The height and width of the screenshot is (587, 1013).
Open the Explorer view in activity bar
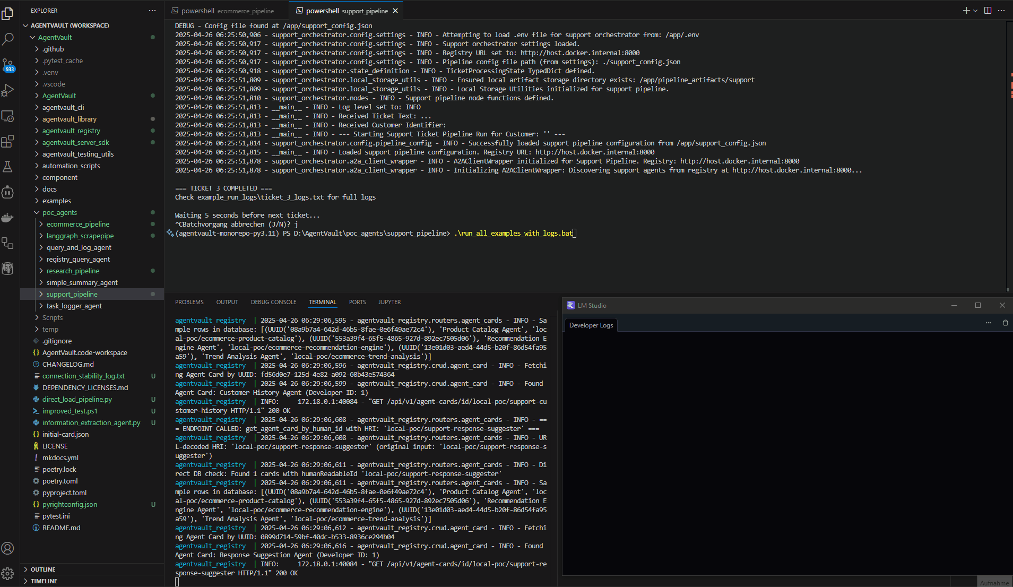(x=8, y=14)
